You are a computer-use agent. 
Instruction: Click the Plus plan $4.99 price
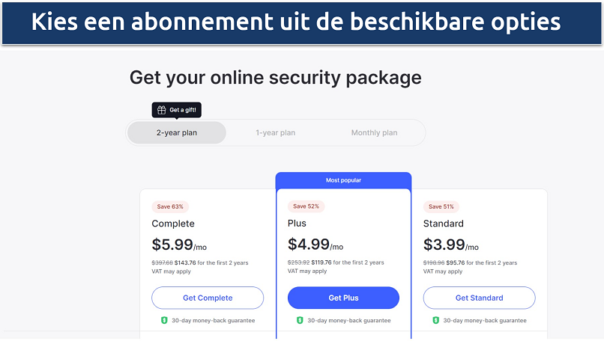pyautogui.click(x=307, y=245)
